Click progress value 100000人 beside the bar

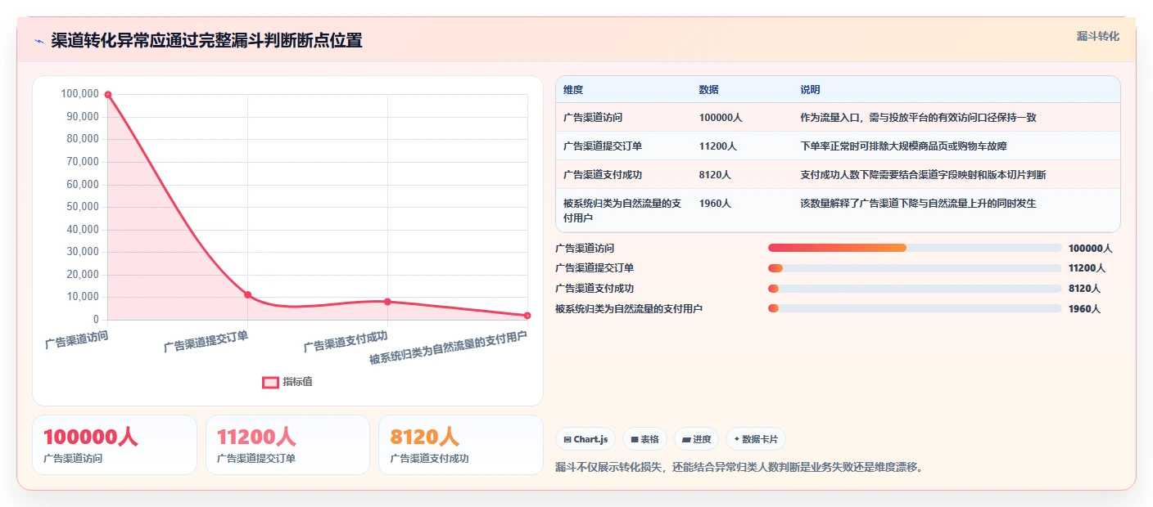pyautogui.click(x=1091, y=248)
